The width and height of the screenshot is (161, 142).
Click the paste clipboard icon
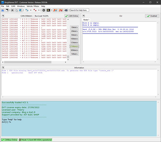pyautogui.click(x=21, y=10)
